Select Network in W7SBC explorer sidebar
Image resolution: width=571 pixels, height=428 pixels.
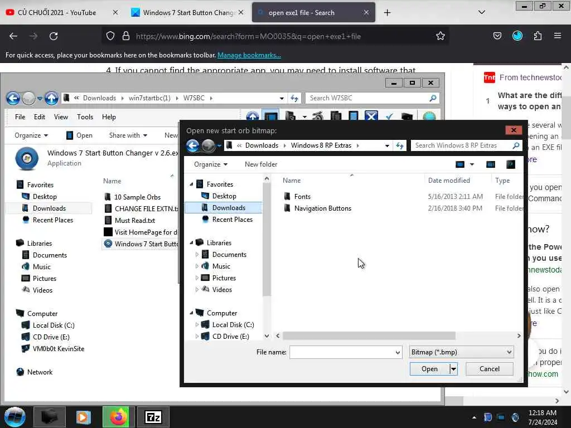coord(40,372)
